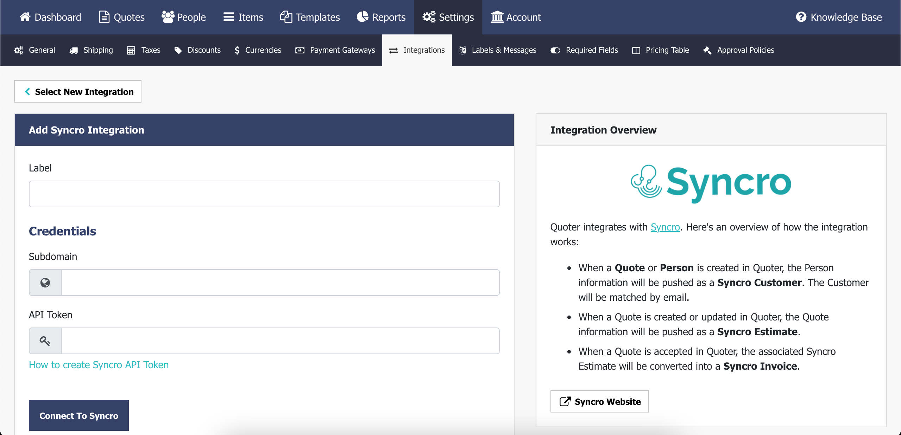The height and width of the screenshot is (435, 901).
Task: Open How to create Syncro API Token link
Action: tap(99, 365)
